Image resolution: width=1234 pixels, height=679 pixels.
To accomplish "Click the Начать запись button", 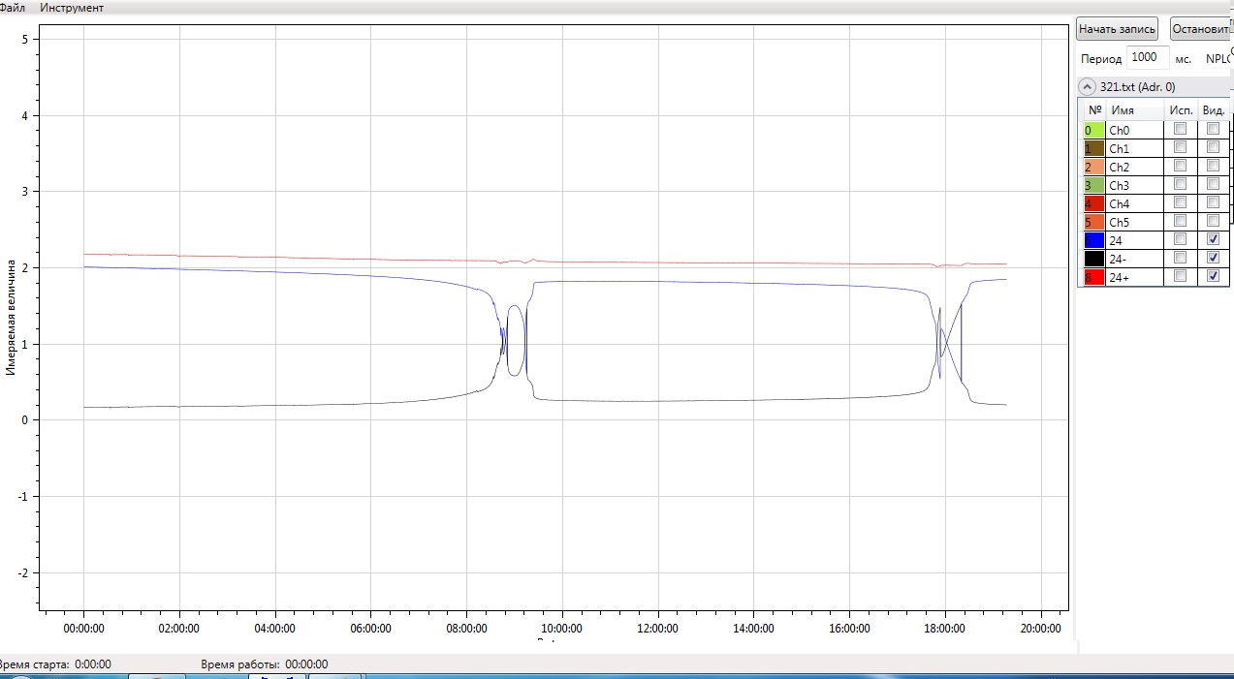I will [x=1118, y=29].
